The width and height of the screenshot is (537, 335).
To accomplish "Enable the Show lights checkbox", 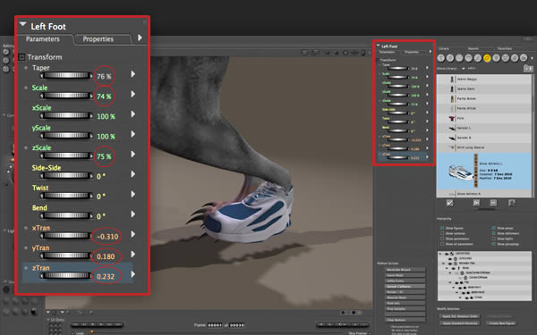I will pos(493,239).
